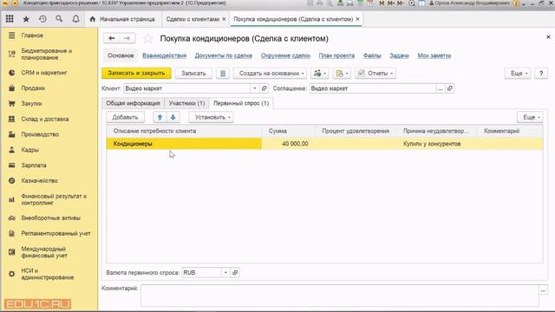Open the Файлы link
This screenshot has height=312, width=555.
372,55
